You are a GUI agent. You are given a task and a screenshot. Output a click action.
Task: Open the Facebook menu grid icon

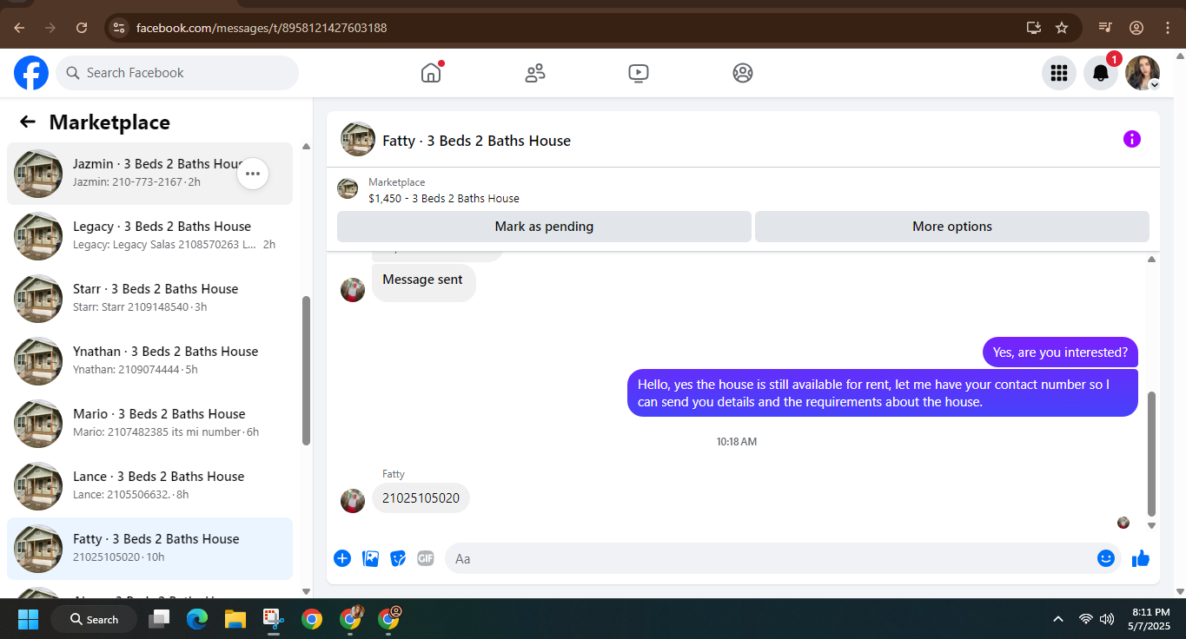coord(1059,73)
